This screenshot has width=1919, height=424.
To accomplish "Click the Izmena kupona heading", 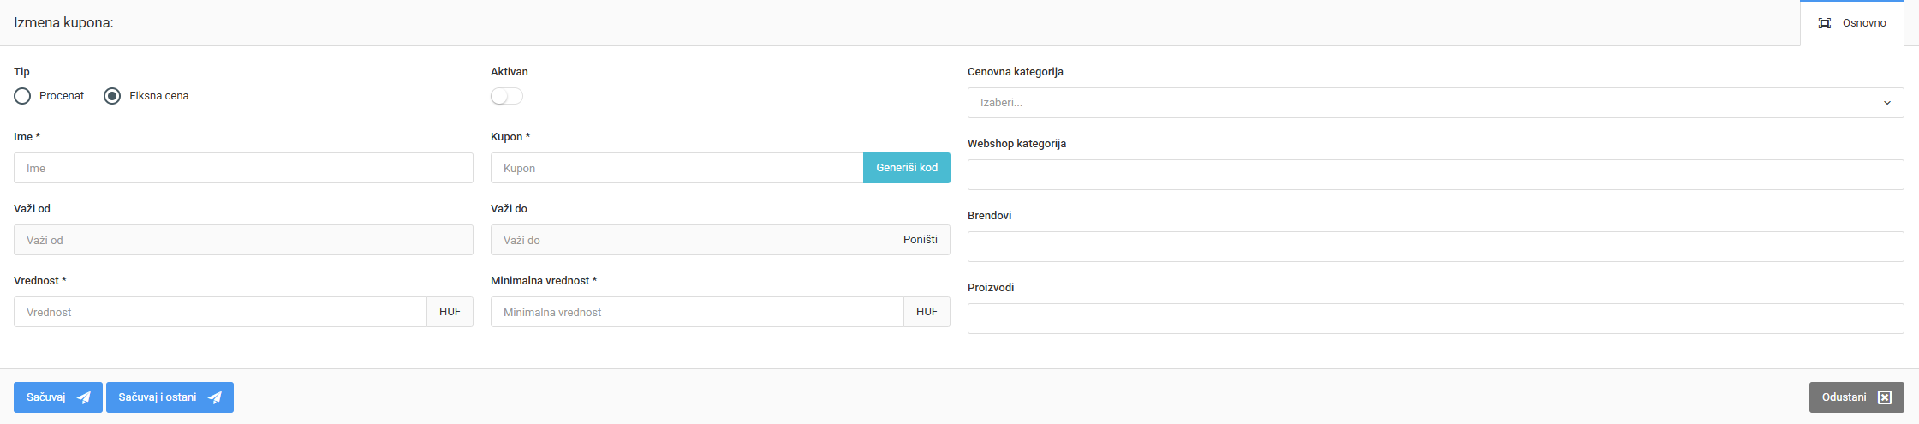I will [63, 22].
